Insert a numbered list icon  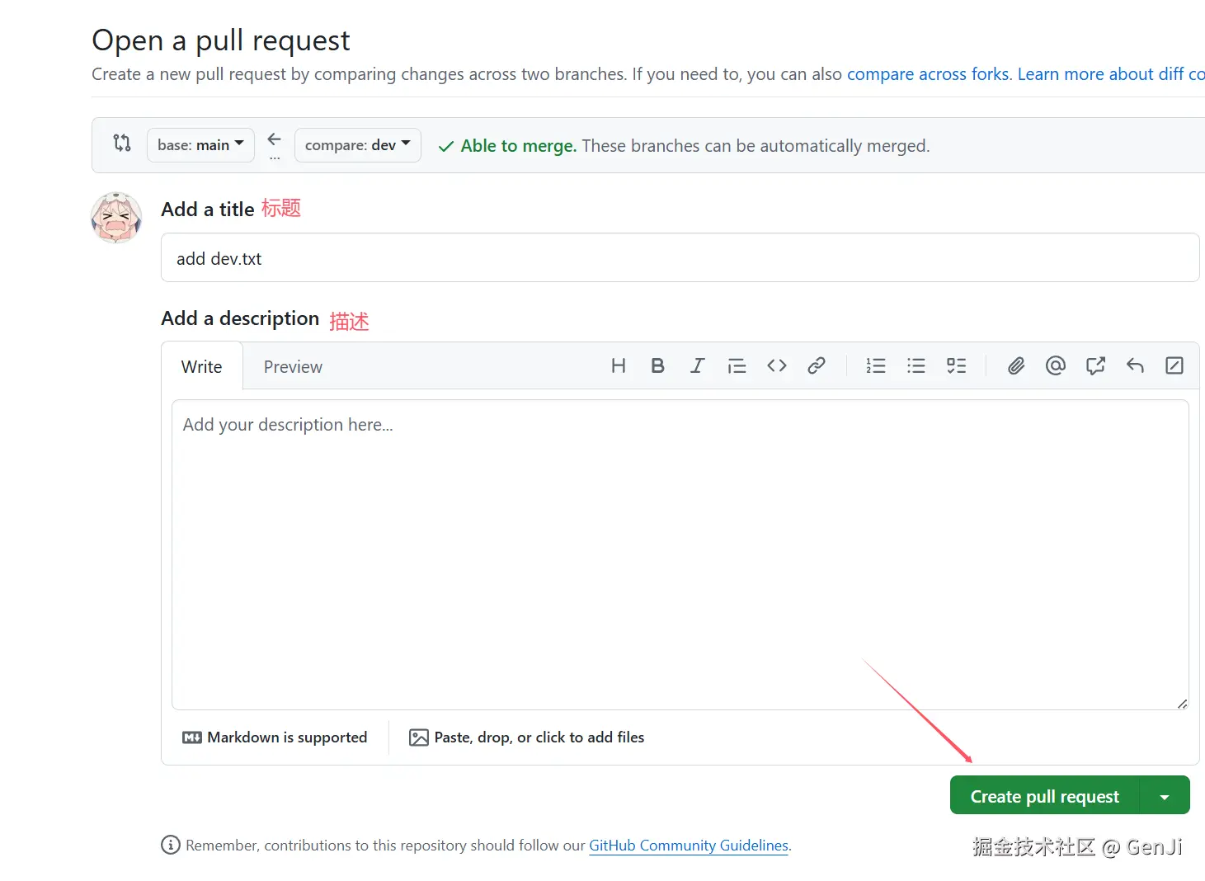pyautogui.click(x=876, y=366)
